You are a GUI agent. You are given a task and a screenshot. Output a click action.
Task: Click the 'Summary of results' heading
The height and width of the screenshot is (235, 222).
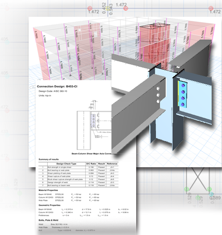[48, 159]
